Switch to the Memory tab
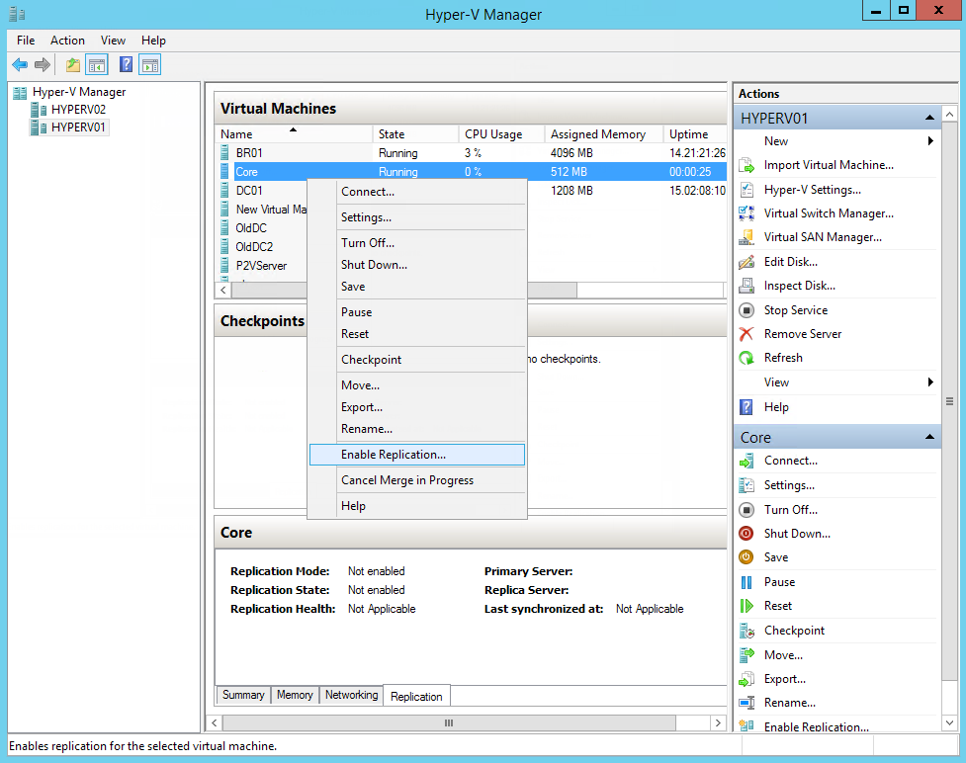 click(x=295, y=695)
